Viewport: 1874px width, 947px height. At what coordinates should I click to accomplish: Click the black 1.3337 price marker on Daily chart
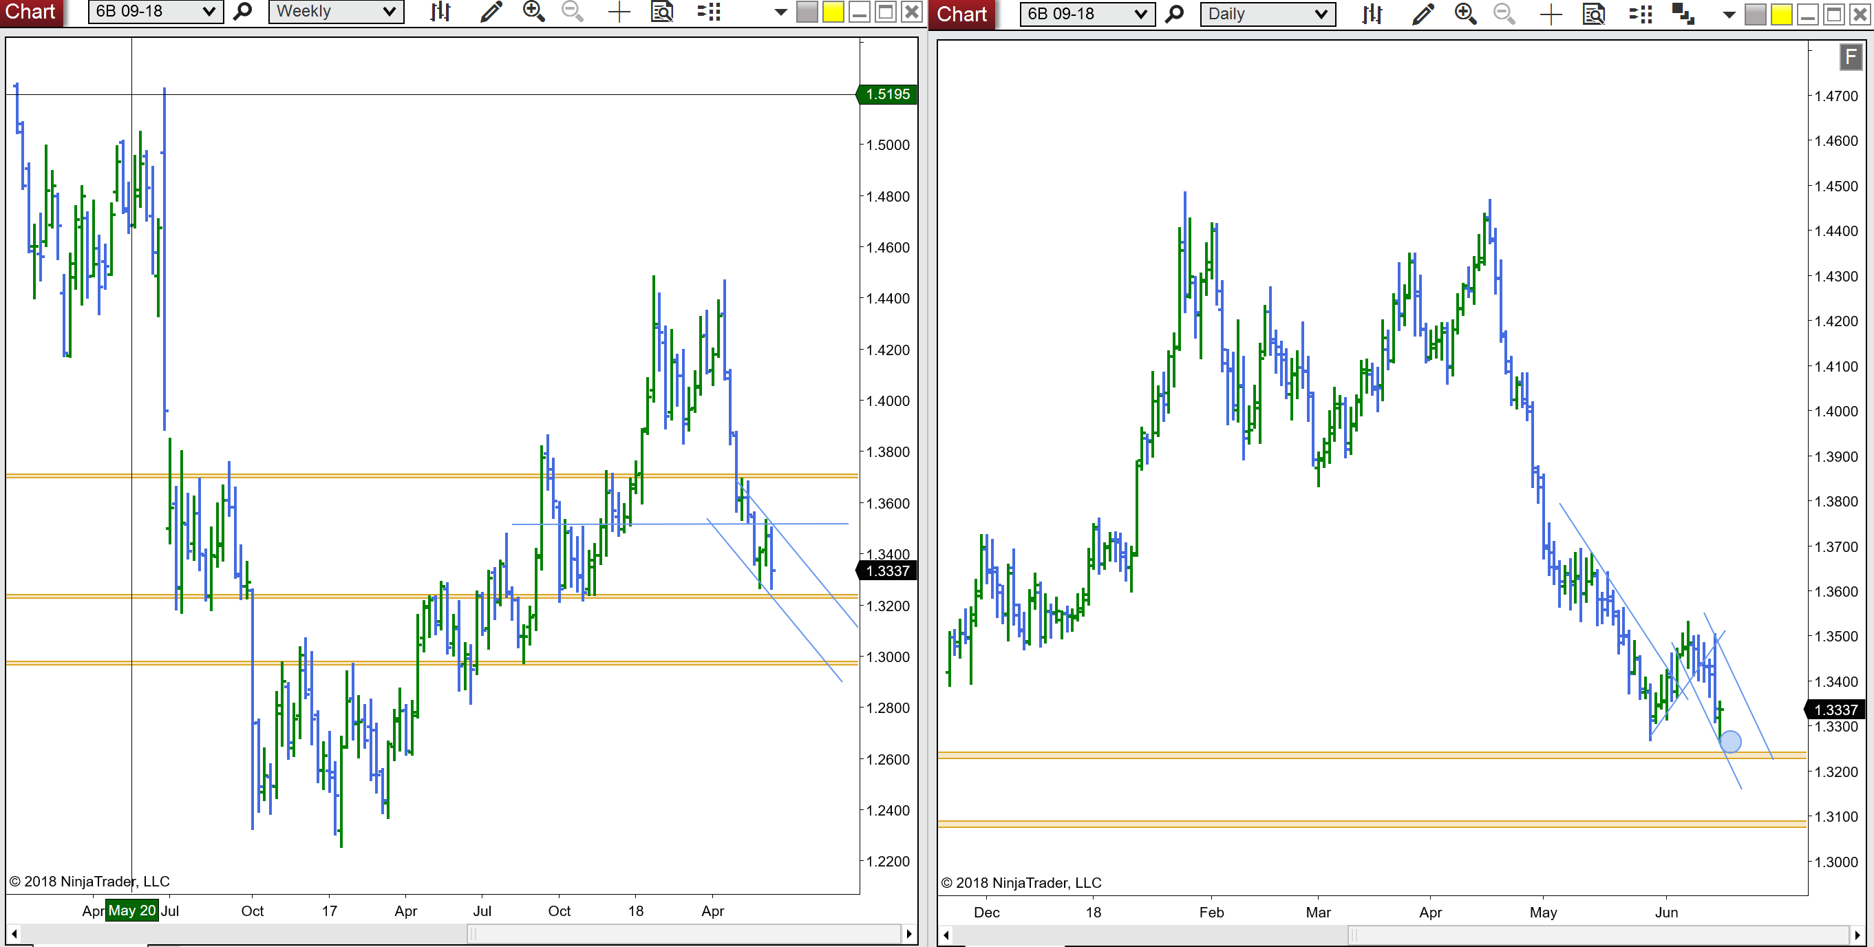(x=1835, y=709)
